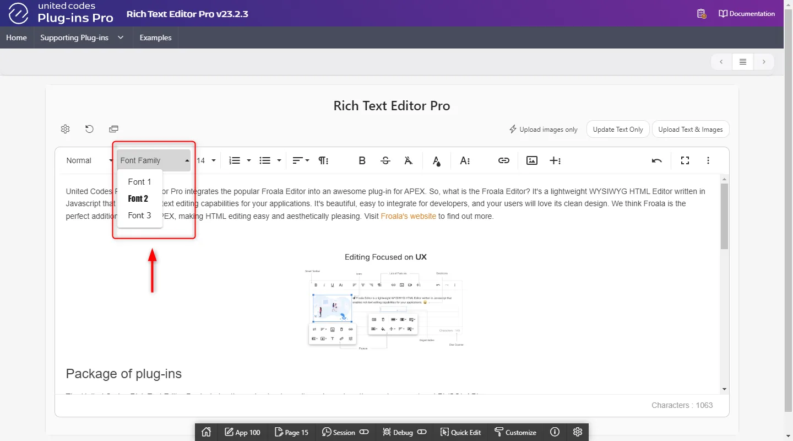Click the Insert Image icon

tap(531, 160)
